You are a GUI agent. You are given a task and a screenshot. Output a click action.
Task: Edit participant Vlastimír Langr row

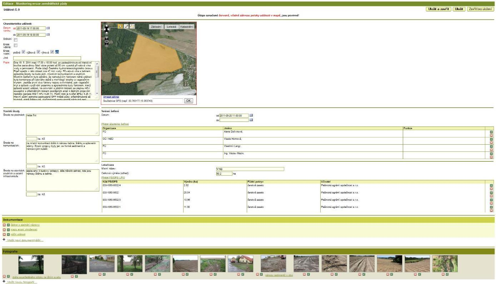(x=491, y=146)
